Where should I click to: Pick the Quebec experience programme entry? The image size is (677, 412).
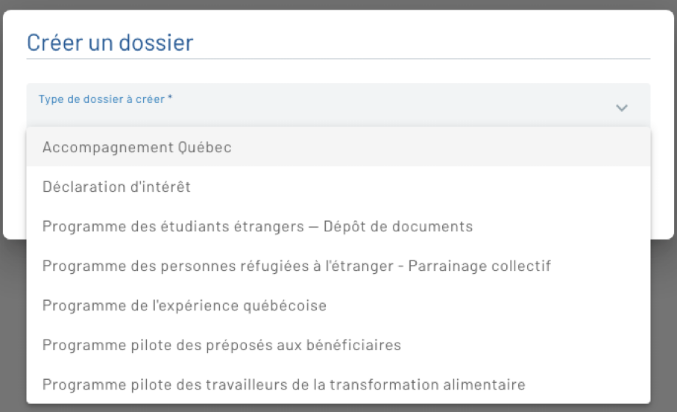(x=184, y=305)
